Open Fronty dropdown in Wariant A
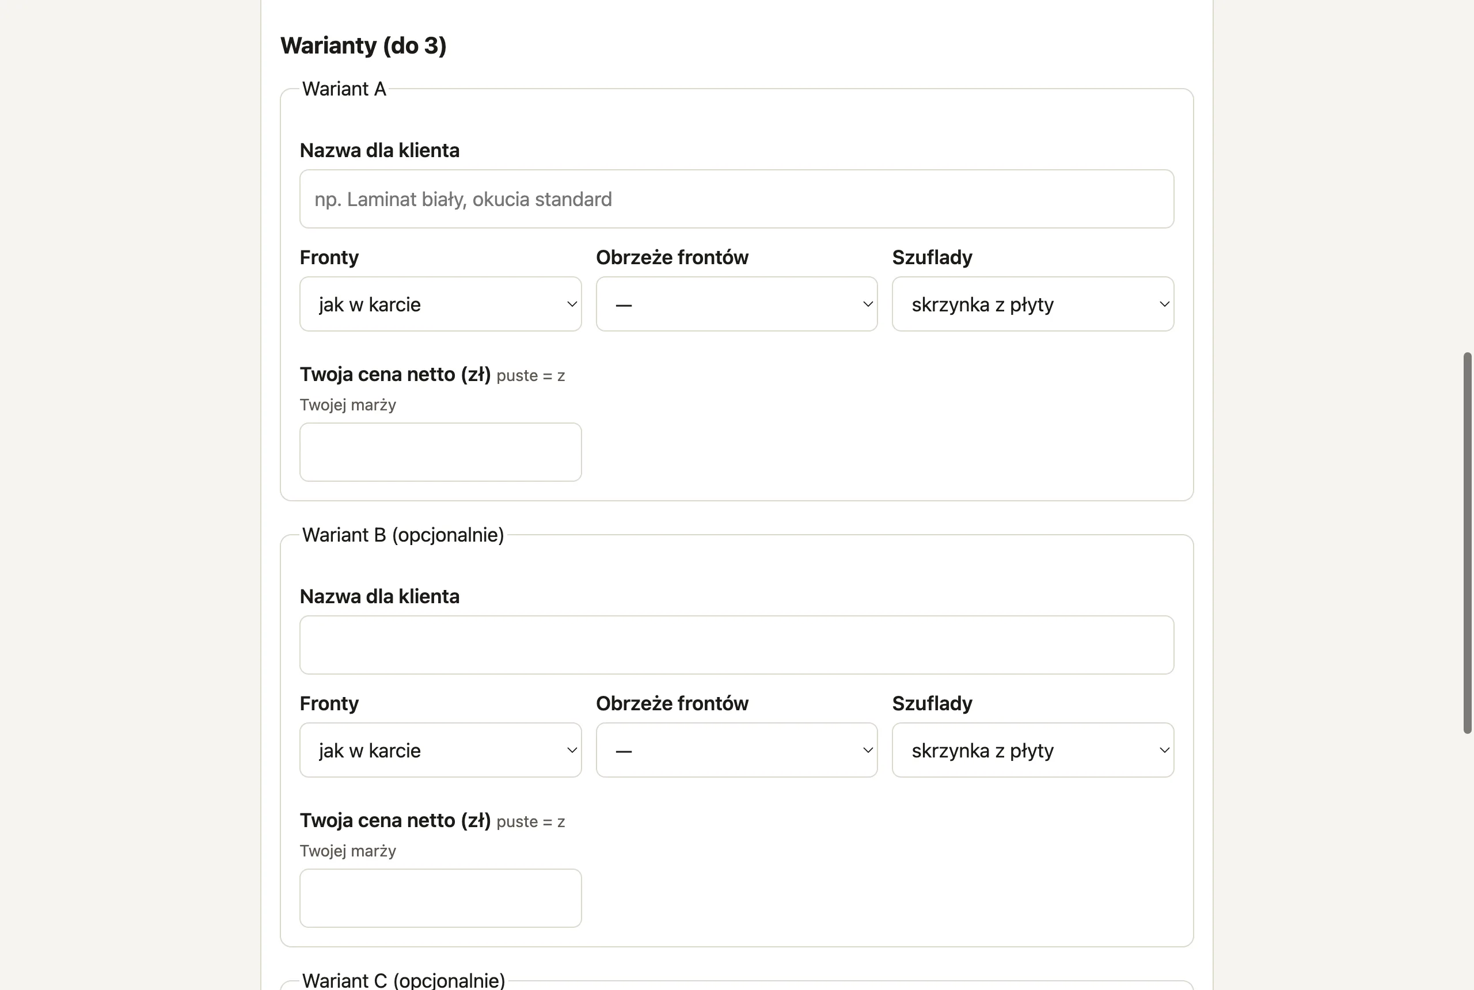This screenshot has width=1474, height=990. (440, 304)
